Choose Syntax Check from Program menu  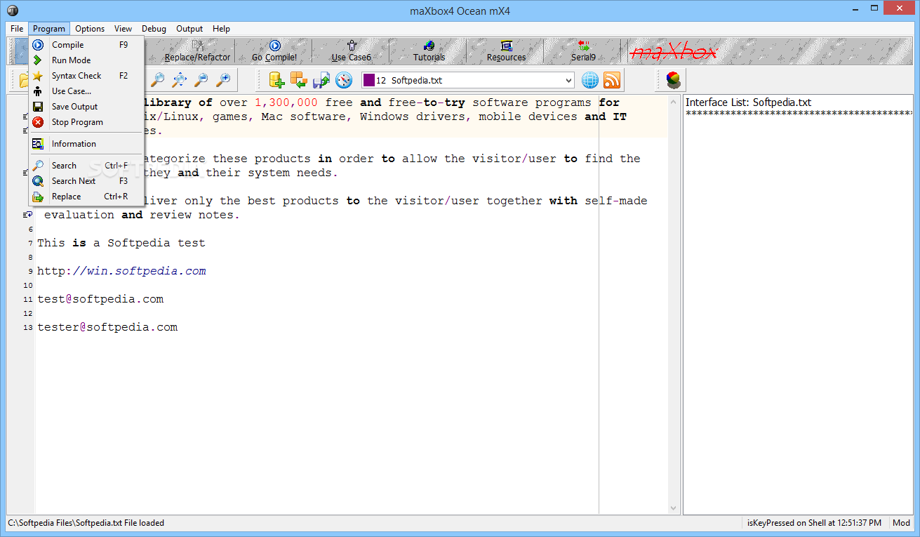86,76
